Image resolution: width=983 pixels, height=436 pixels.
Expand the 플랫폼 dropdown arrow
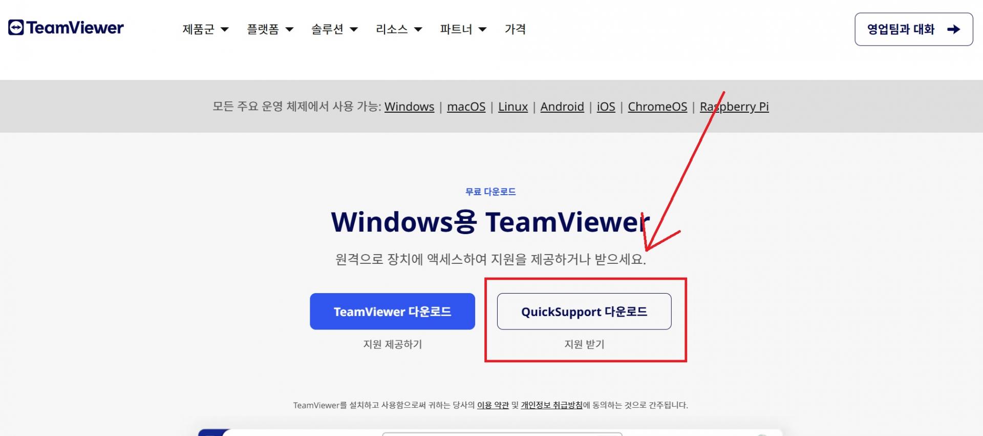tap(289, 30)
